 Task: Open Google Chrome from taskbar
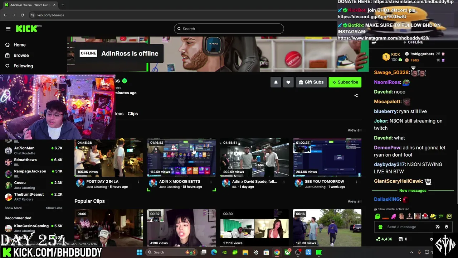tap(277, 252)
